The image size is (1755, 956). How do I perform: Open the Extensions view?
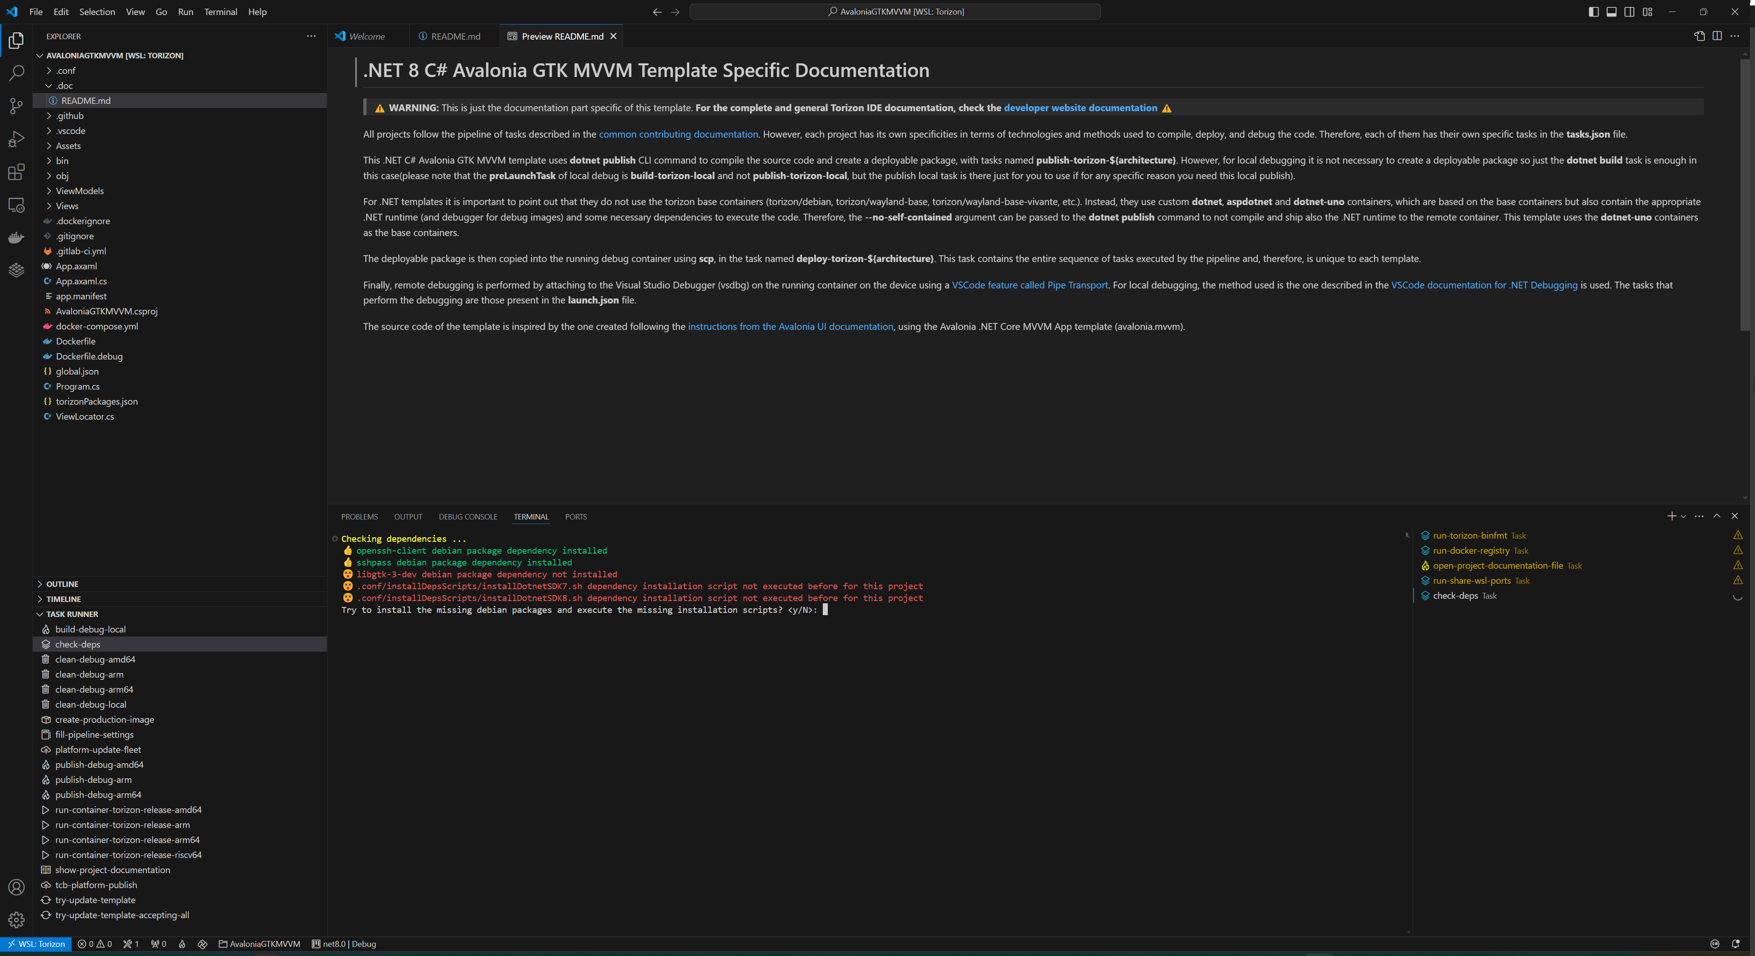click(x=16, y=172)
